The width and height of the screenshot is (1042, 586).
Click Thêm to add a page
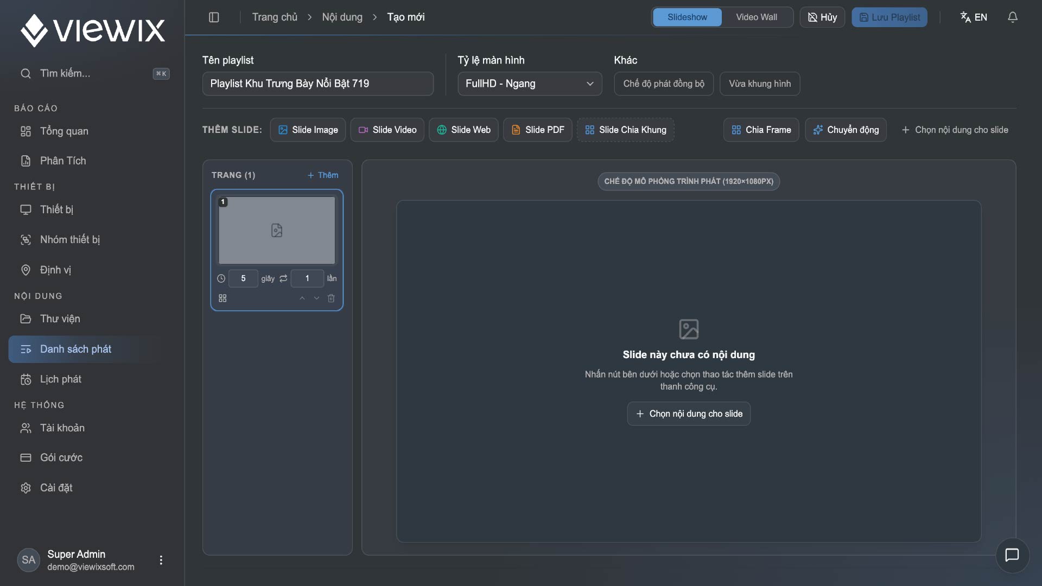[323, 175]
